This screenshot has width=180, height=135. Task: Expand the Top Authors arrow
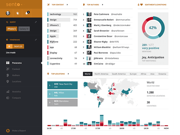(102, 4)
